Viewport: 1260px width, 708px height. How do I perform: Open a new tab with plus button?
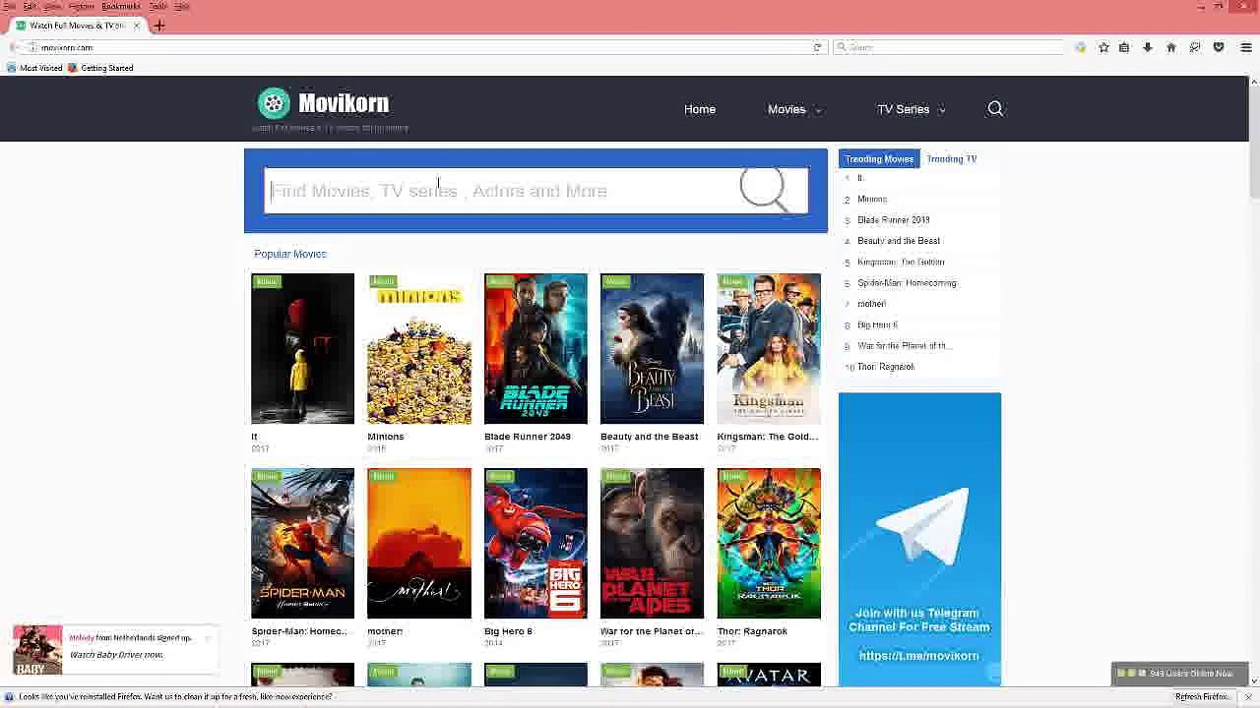(159, 26)
